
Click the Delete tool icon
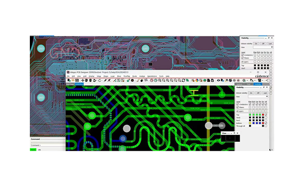[90, 80]
